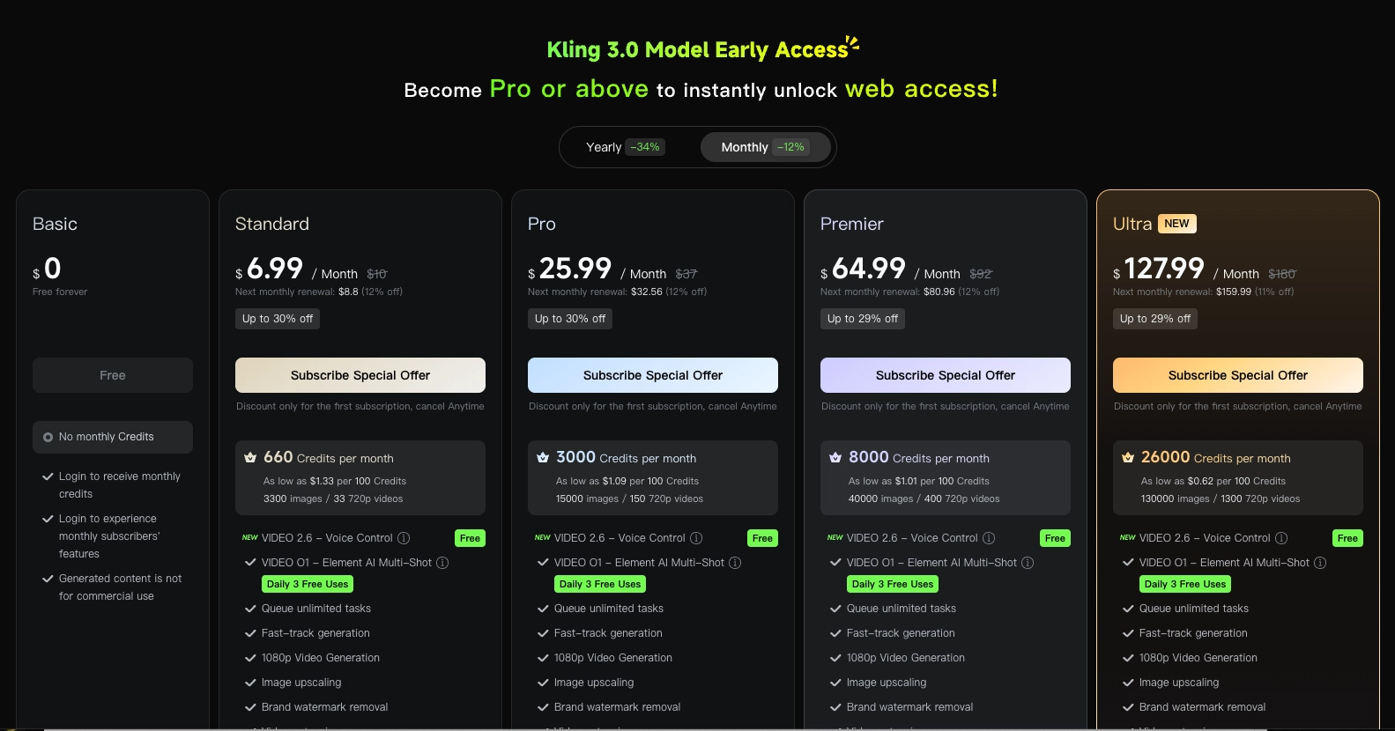
Task: Open info tooltip for Ultra's Element AI Multi-Shot
Action: [x=1320, y=563]
